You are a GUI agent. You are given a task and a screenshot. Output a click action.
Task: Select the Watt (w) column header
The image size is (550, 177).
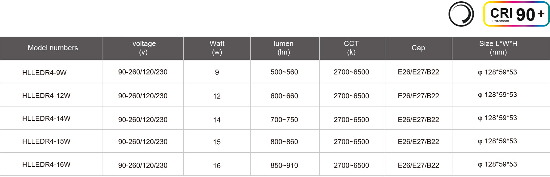pos(217,48)
